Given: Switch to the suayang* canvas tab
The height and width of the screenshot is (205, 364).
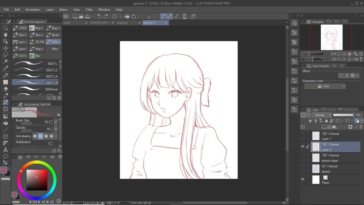Looking at the screenshot, I should (129, 23).
